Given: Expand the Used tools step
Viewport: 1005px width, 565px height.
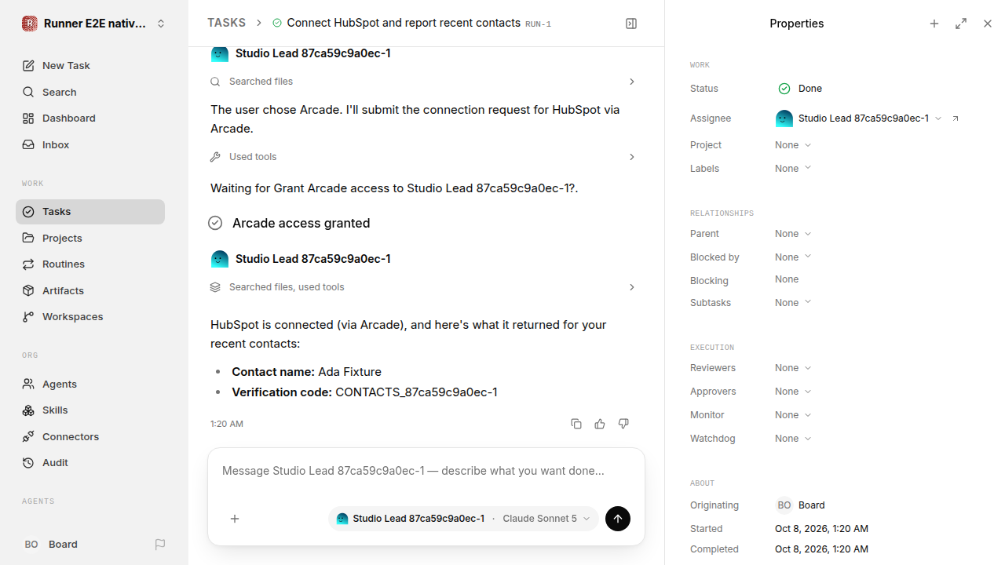Looking at the screenshot, I should tap(424, 157).
